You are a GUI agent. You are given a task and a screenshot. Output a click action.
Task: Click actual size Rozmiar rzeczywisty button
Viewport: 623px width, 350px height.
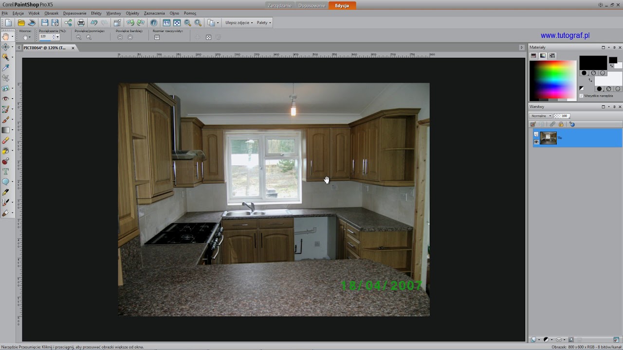click(x=157, y=37)
